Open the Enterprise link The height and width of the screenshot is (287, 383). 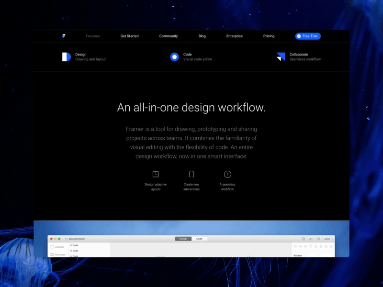pyautogui.click(x=235, y=36)
